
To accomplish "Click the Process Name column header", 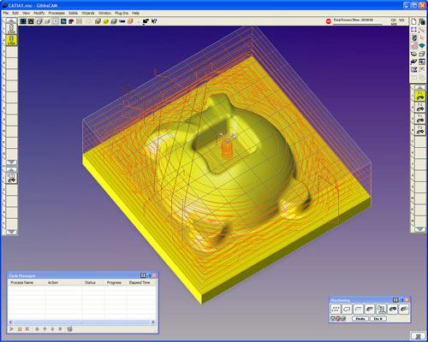I will coord(27,282).
